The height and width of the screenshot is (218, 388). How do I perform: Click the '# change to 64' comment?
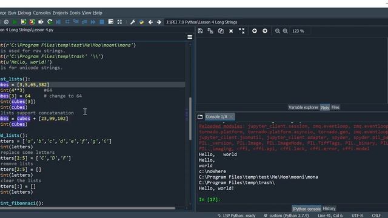click(62, 96)
